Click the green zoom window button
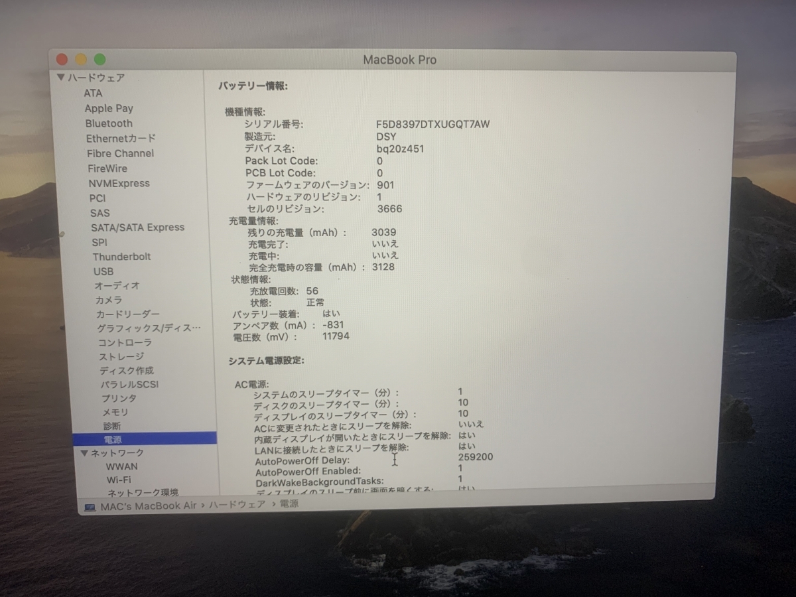This screenshot has height=597, width=796. tap(99, 60)
